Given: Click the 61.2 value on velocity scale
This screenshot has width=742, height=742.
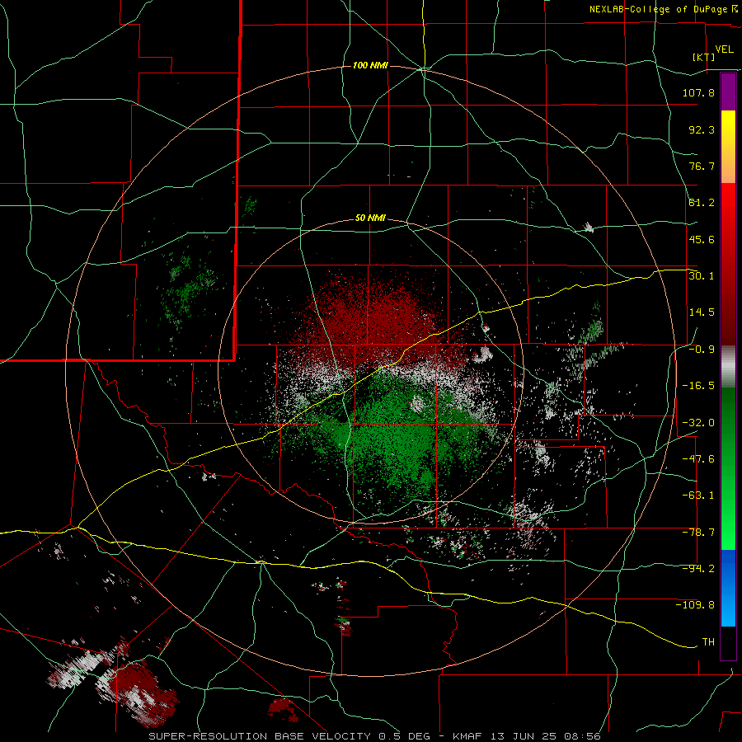Looking at the screenshot, I should 702,203.
